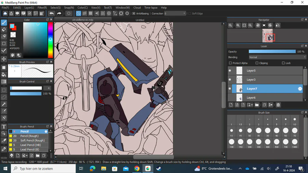Screen dimensions: 308x173
Task: Duplicate the layer icon
Action: 265,105
